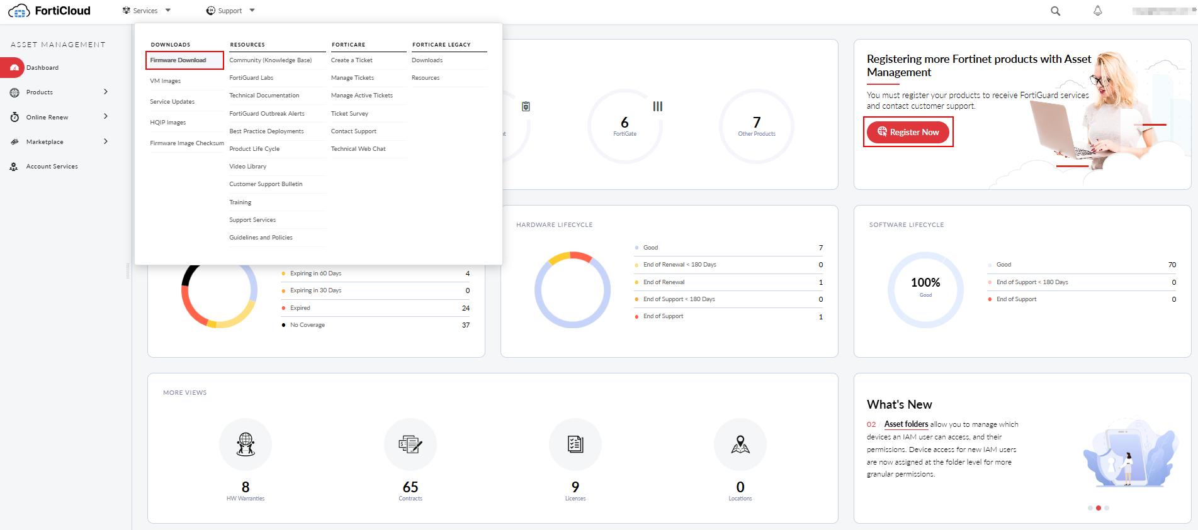Screen dimensions: 1198x530
Task: Click the Register Now button
Action: pyautogui.click(x=908, y=132)
